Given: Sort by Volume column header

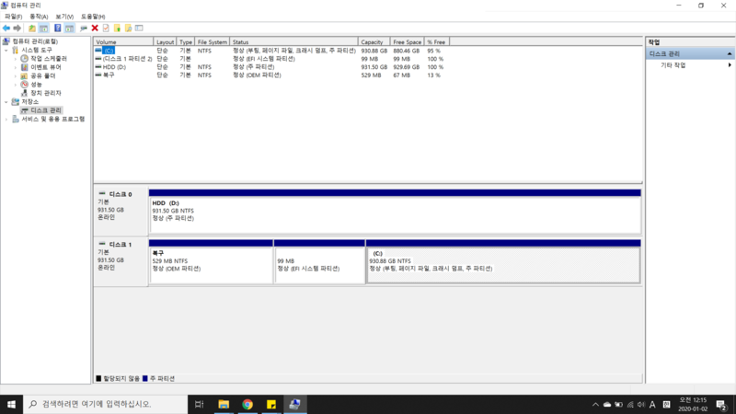Looking at the screenshot, I should [x=123, y=41].
